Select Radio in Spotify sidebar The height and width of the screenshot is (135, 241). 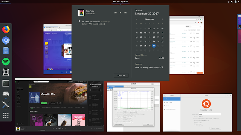pos(18,84)
